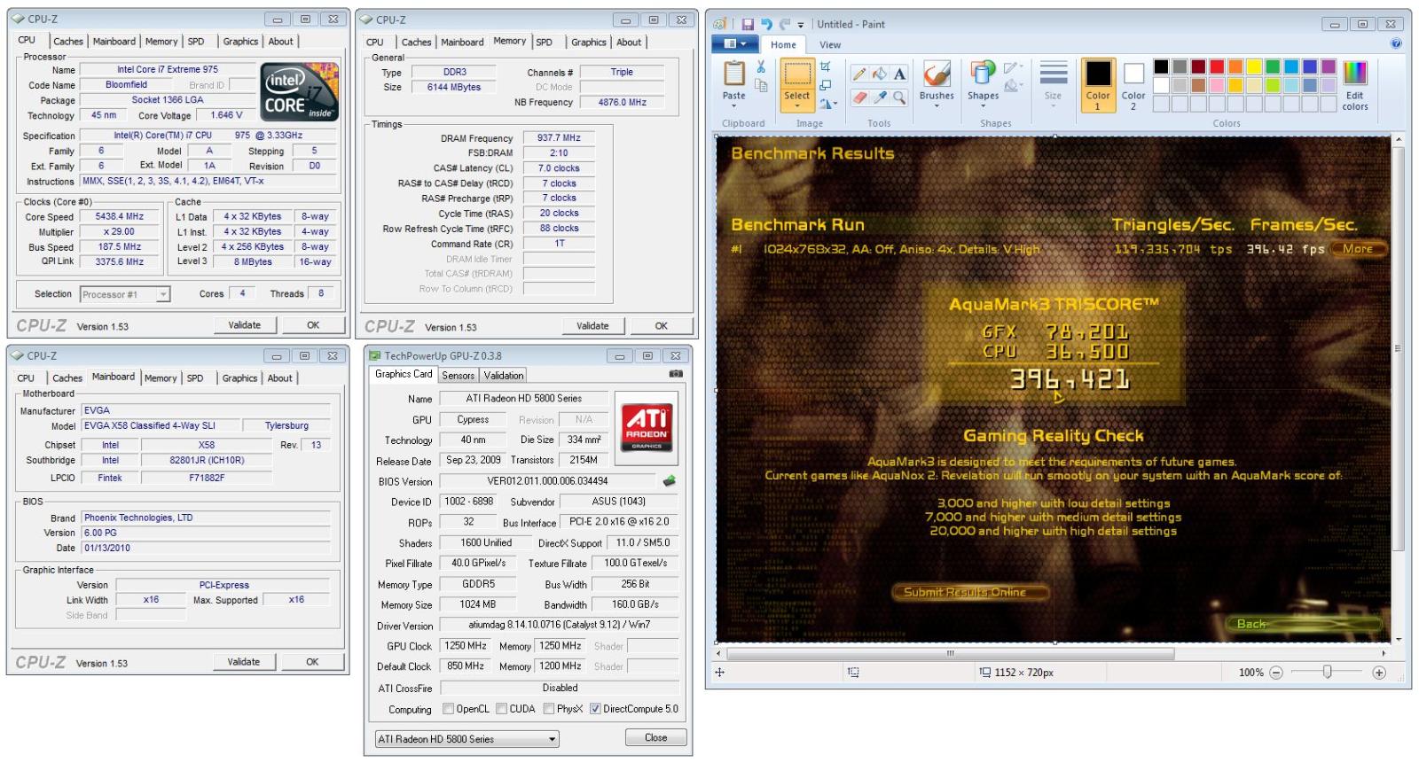
Task: Click the rectangular Select tool icon in Paint
Action: [x=796, y=74]
